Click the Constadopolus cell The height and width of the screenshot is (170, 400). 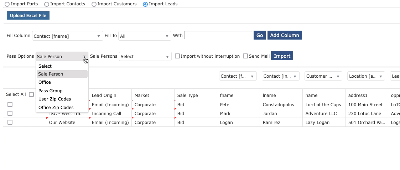281,105
